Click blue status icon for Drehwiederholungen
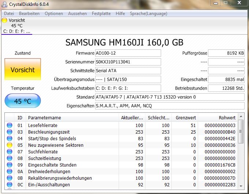This screenshot has width=249, height=194. 10,171
